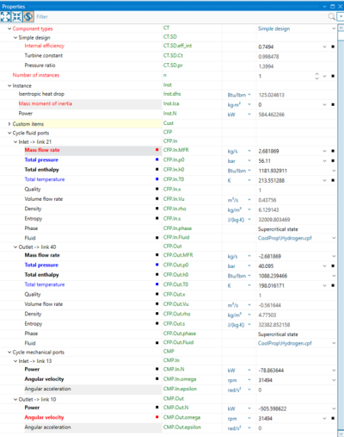Click the search magnifier icon
344x437 pixels.
click(331, 16)
